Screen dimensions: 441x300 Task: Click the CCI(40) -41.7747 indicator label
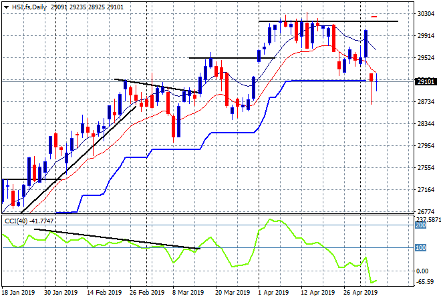[x=29, y=221]
